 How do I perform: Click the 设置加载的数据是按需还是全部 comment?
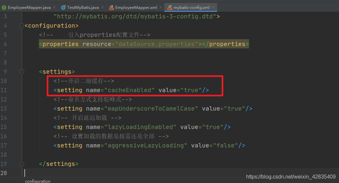[x=111, y=136]
